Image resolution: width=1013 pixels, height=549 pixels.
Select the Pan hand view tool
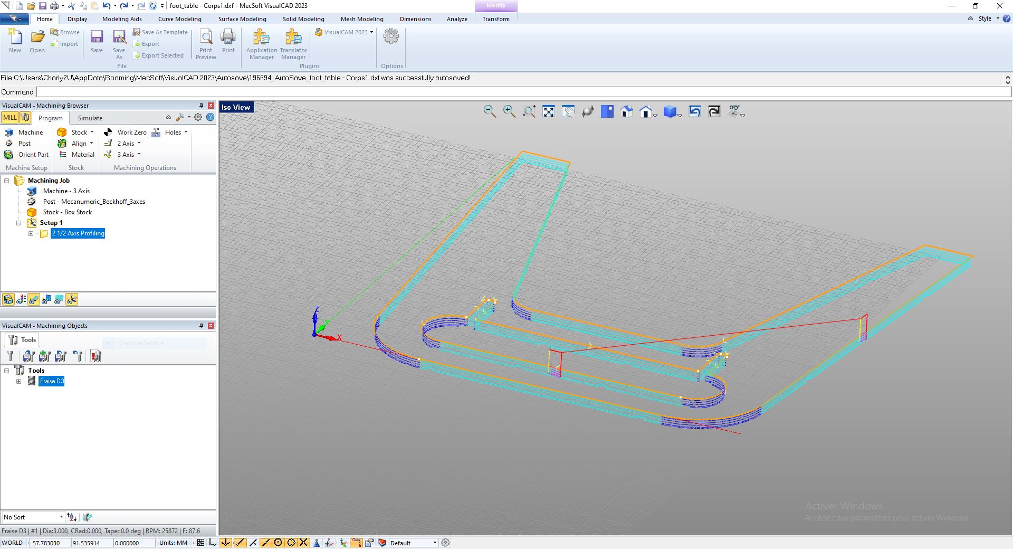(x=568, y=111)
